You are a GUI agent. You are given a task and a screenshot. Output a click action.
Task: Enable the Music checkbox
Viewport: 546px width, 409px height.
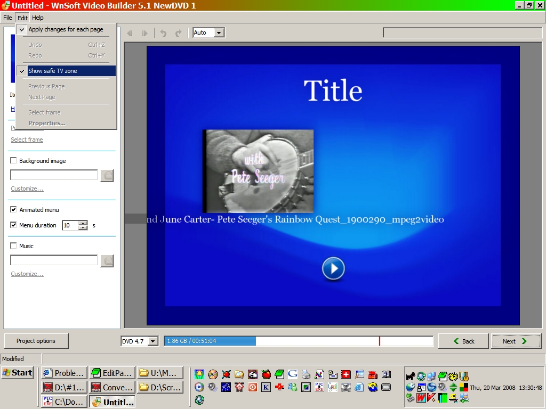coord(13,246)
